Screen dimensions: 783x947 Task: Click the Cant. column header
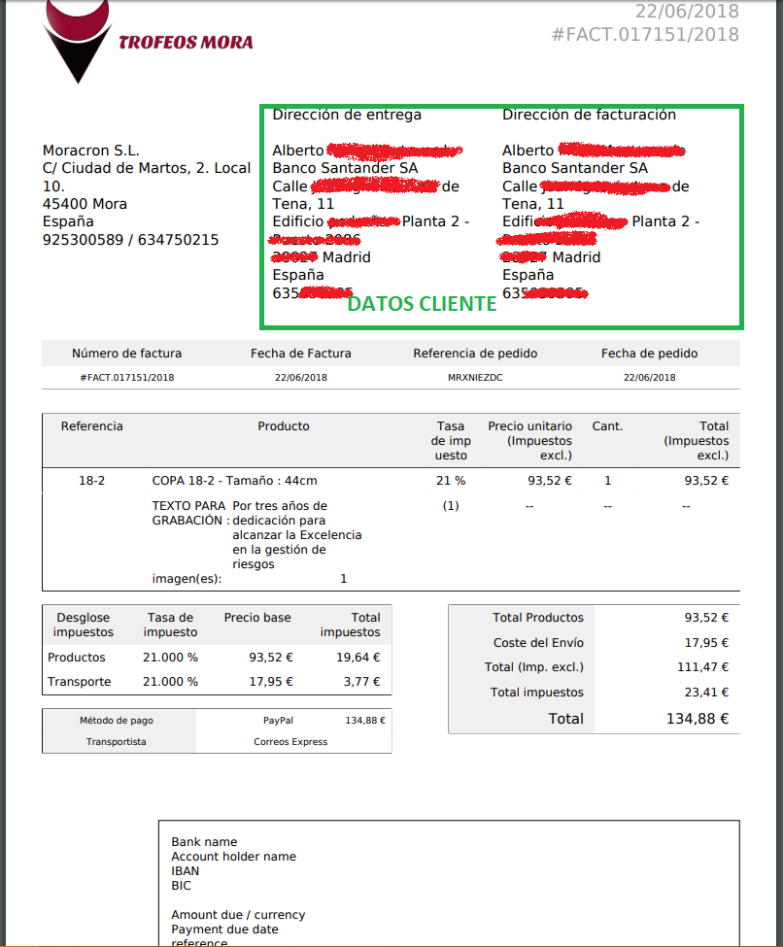pos(607,426)
